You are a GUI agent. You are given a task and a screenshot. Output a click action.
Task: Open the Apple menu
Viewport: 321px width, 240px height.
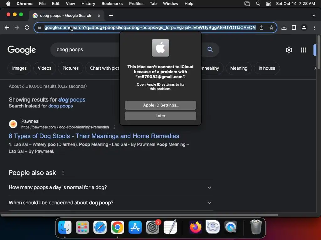[8, 4]
